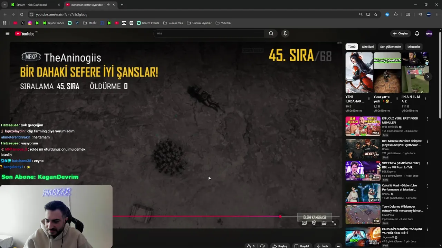Open the tab search dropdown arrow
Image resolution: width=442 pixels, height=248 pixels.
coord(4,5)
